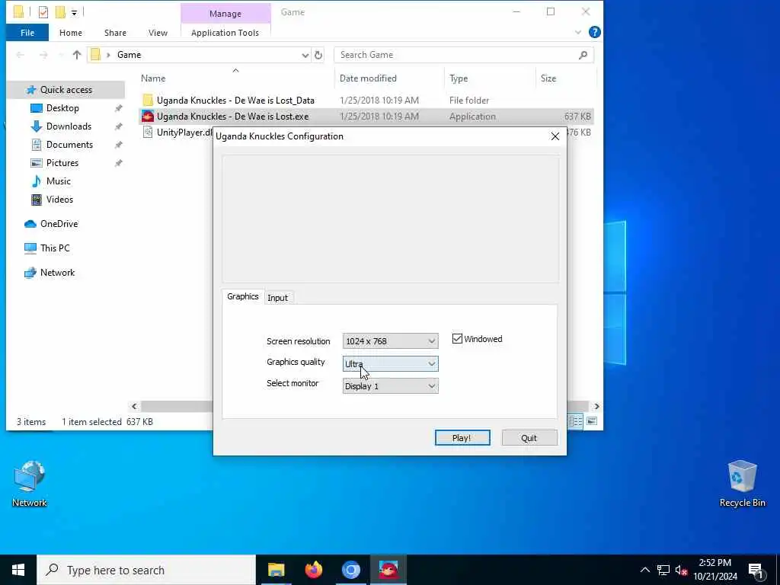Viewport: 780px width, 585px height.
Task: Open the Select monitor dropdown
Action: tap(391, 386)
